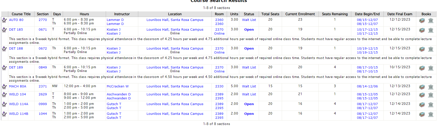View textbooks for DET 185 row

422,30
